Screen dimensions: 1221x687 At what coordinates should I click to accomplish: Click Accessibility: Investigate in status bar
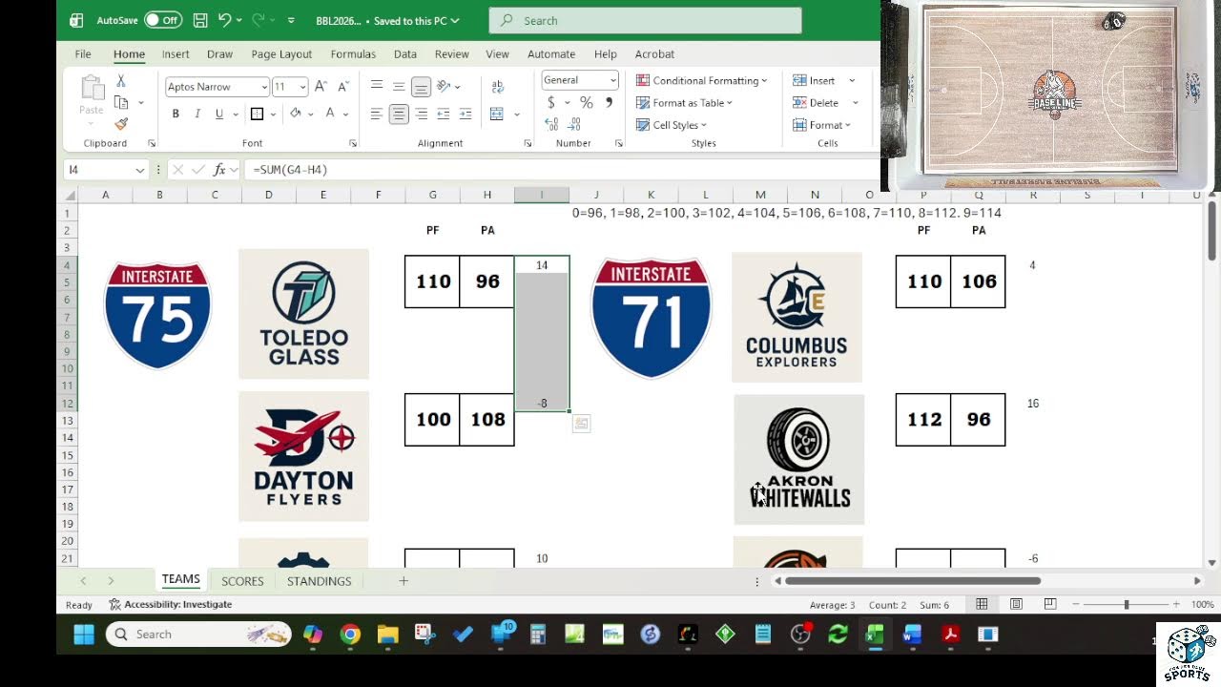pyautogui.click(x=171, y=605)
